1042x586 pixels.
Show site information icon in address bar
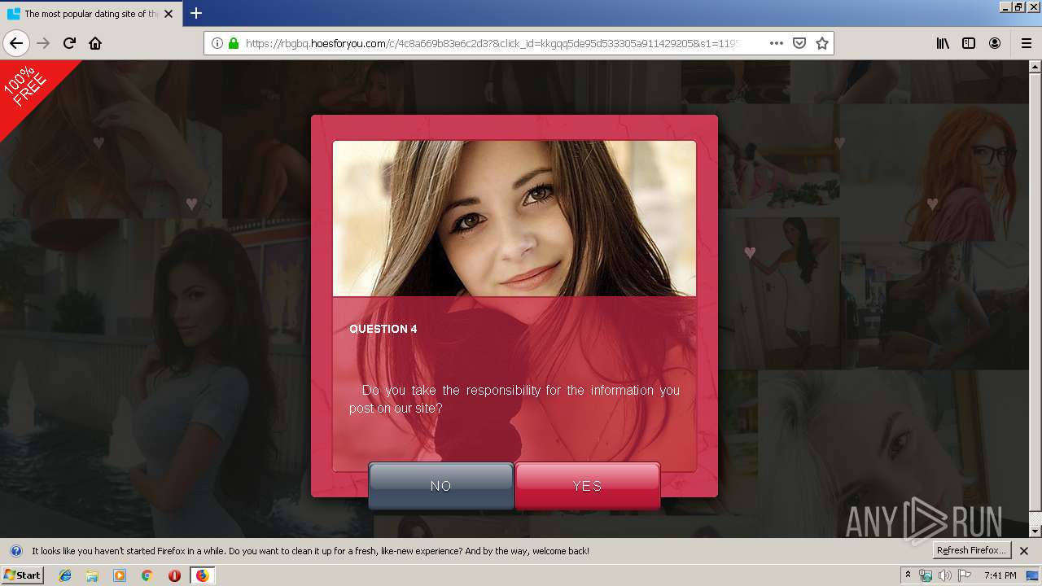click(217, 43)
